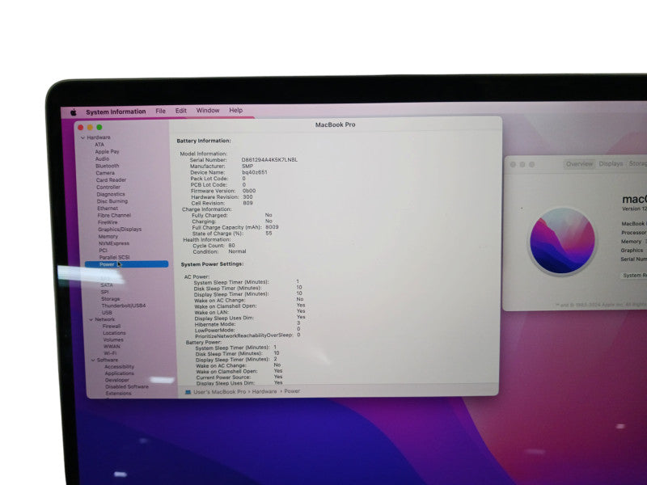Select Disabled Software under Software
647x485 pixels.
(x=127, y=387)
